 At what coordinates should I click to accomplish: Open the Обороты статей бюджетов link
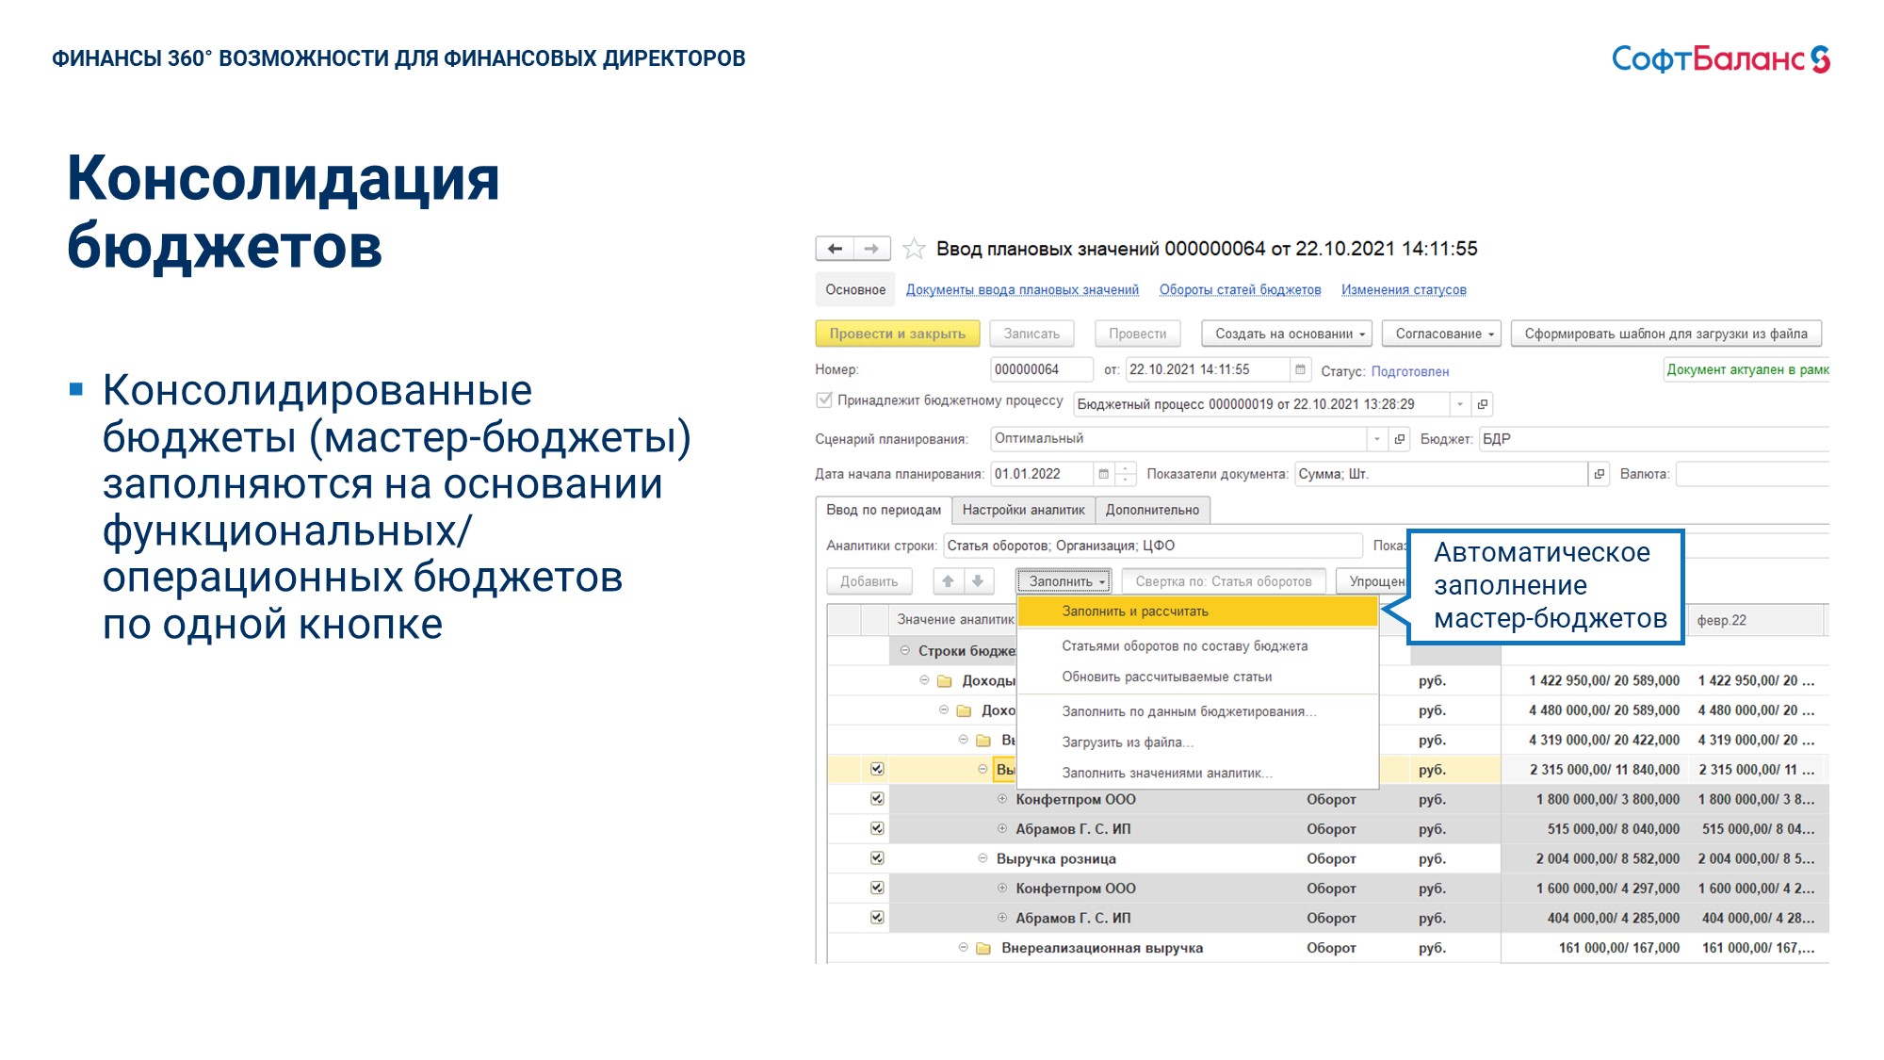(x=1240, y=290)
